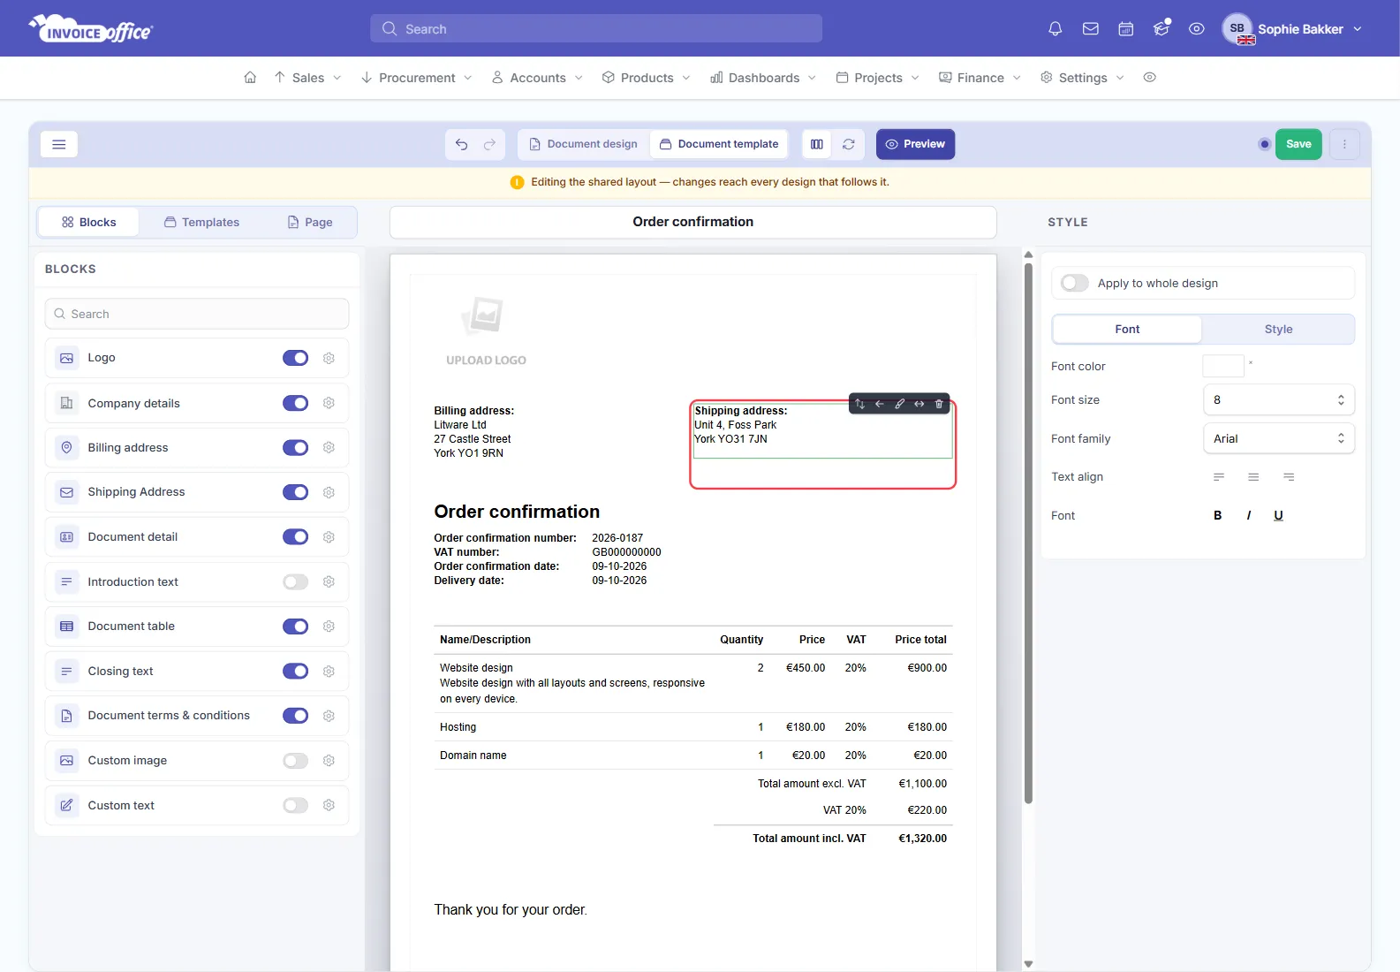Go to the home icon
Image resolution: width=1400 pixels, height=972 pixels.
coord(250,78)
